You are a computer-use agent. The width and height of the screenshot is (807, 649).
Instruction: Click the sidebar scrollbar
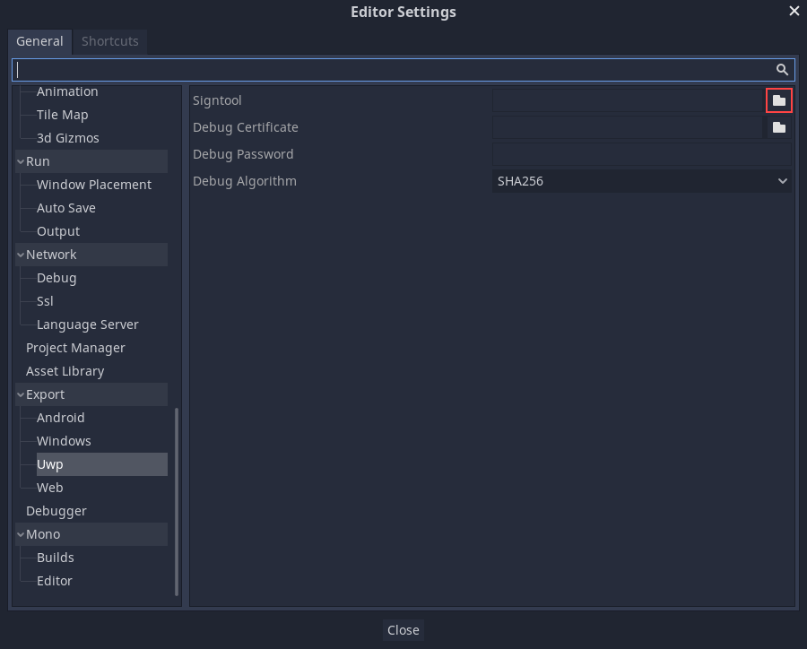[177, 493]
